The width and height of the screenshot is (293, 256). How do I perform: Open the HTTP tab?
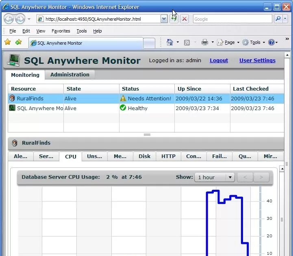(x=168, y=156)
